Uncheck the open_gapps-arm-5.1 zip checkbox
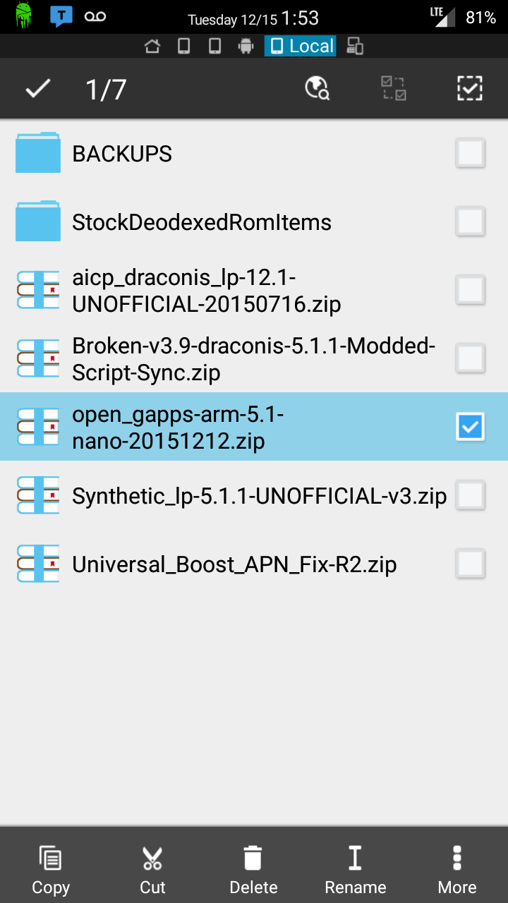This screenshot has height=903, width=508. 470,426
